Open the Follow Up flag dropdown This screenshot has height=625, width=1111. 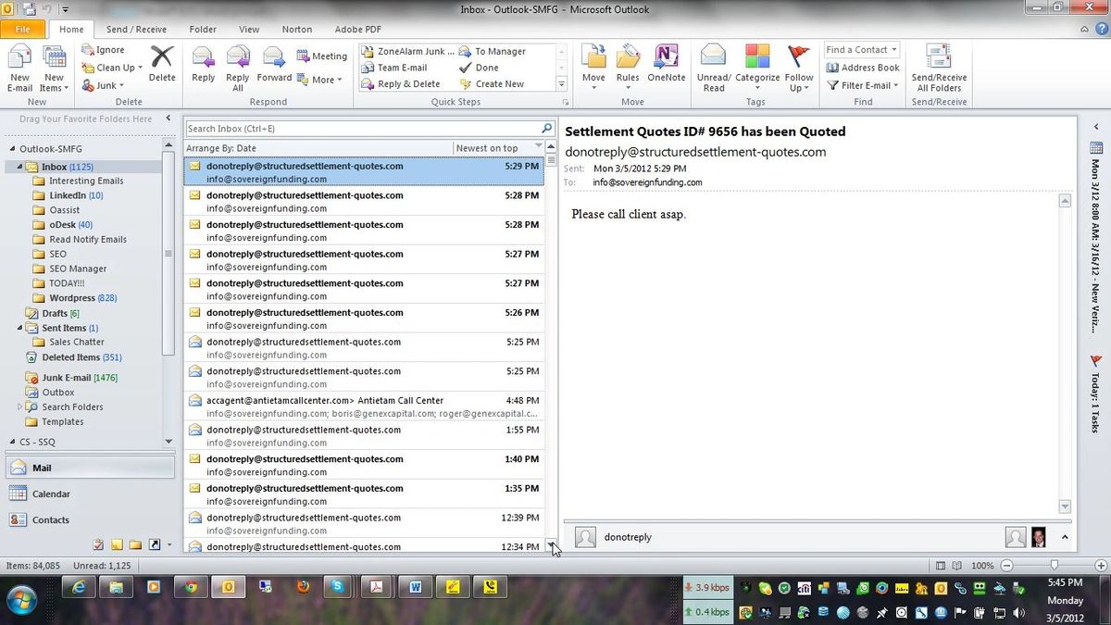[x=798, y=68]
